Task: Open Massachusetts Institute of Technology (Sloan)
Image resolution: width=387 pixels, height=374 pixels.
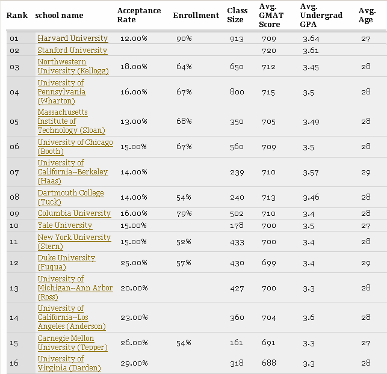Action: pos(66,121)
